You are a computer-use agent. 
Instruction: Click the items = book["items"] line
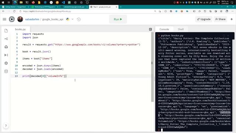(37, 58)
